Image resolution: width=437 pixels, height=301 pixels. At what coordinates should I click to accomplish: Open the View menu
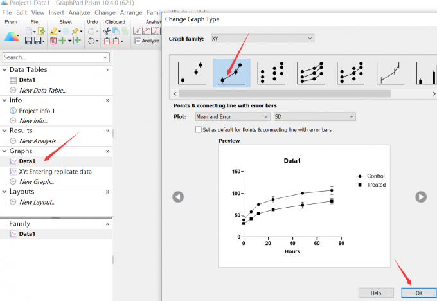point(38,13)
